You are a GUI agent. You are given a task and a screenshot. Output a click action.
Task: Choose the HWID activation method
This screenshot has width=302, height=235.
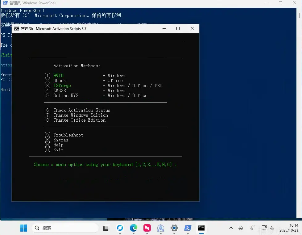click(x=58, y=75)
